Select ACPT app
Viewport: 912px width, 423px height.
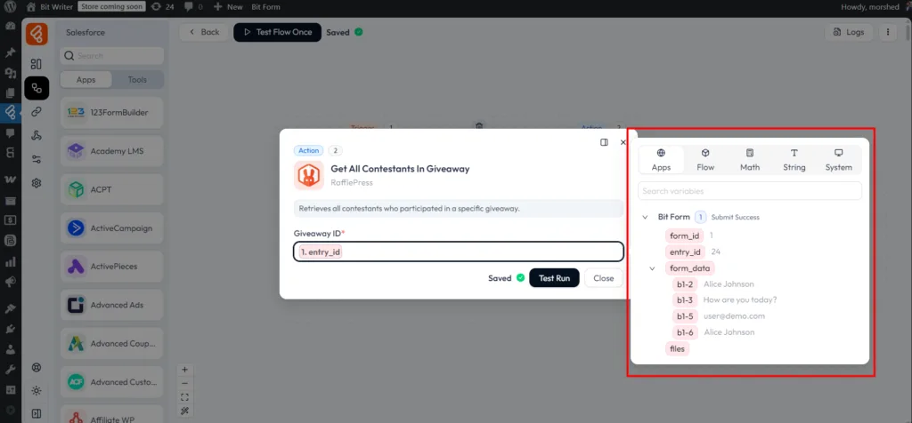111,190
